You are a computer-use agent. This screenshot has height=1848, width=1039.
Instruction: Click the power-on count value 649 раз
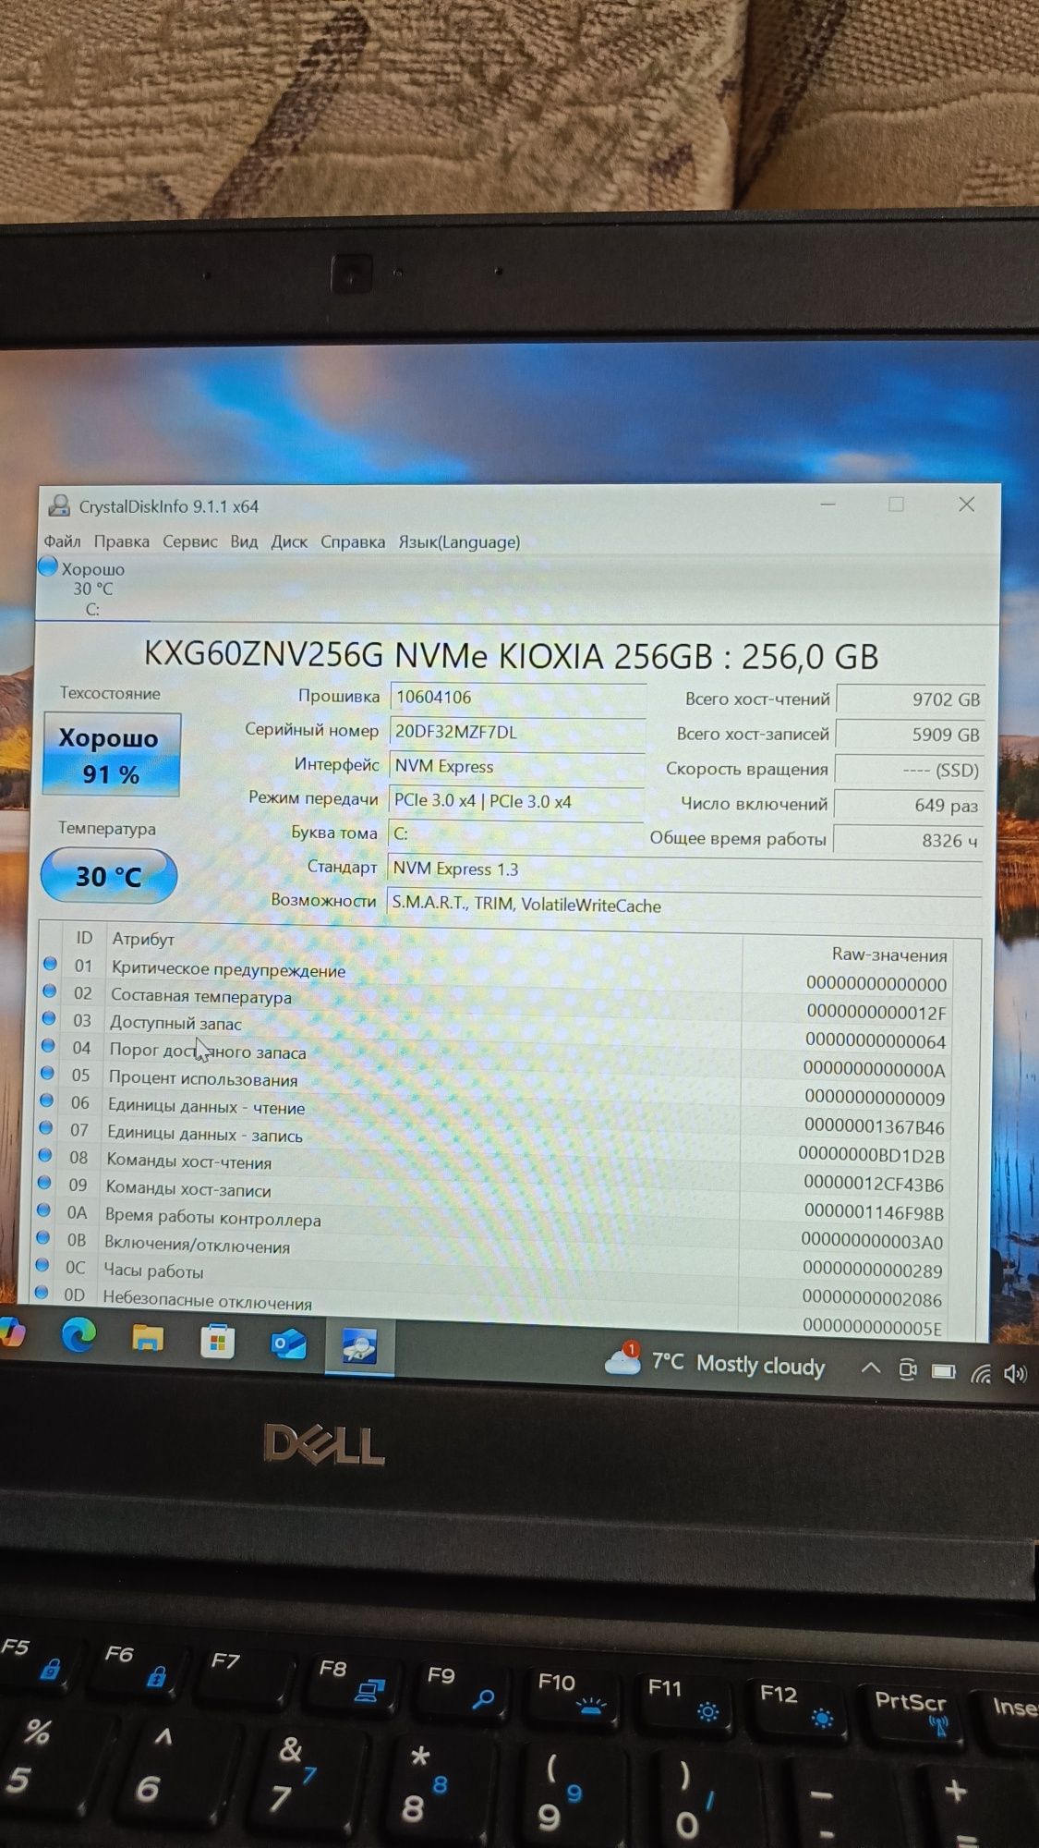pos(909,805)
